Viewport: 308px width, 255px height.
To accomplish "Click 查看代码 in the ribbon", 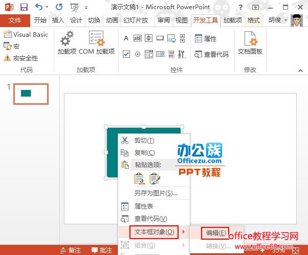I will 211,54.
